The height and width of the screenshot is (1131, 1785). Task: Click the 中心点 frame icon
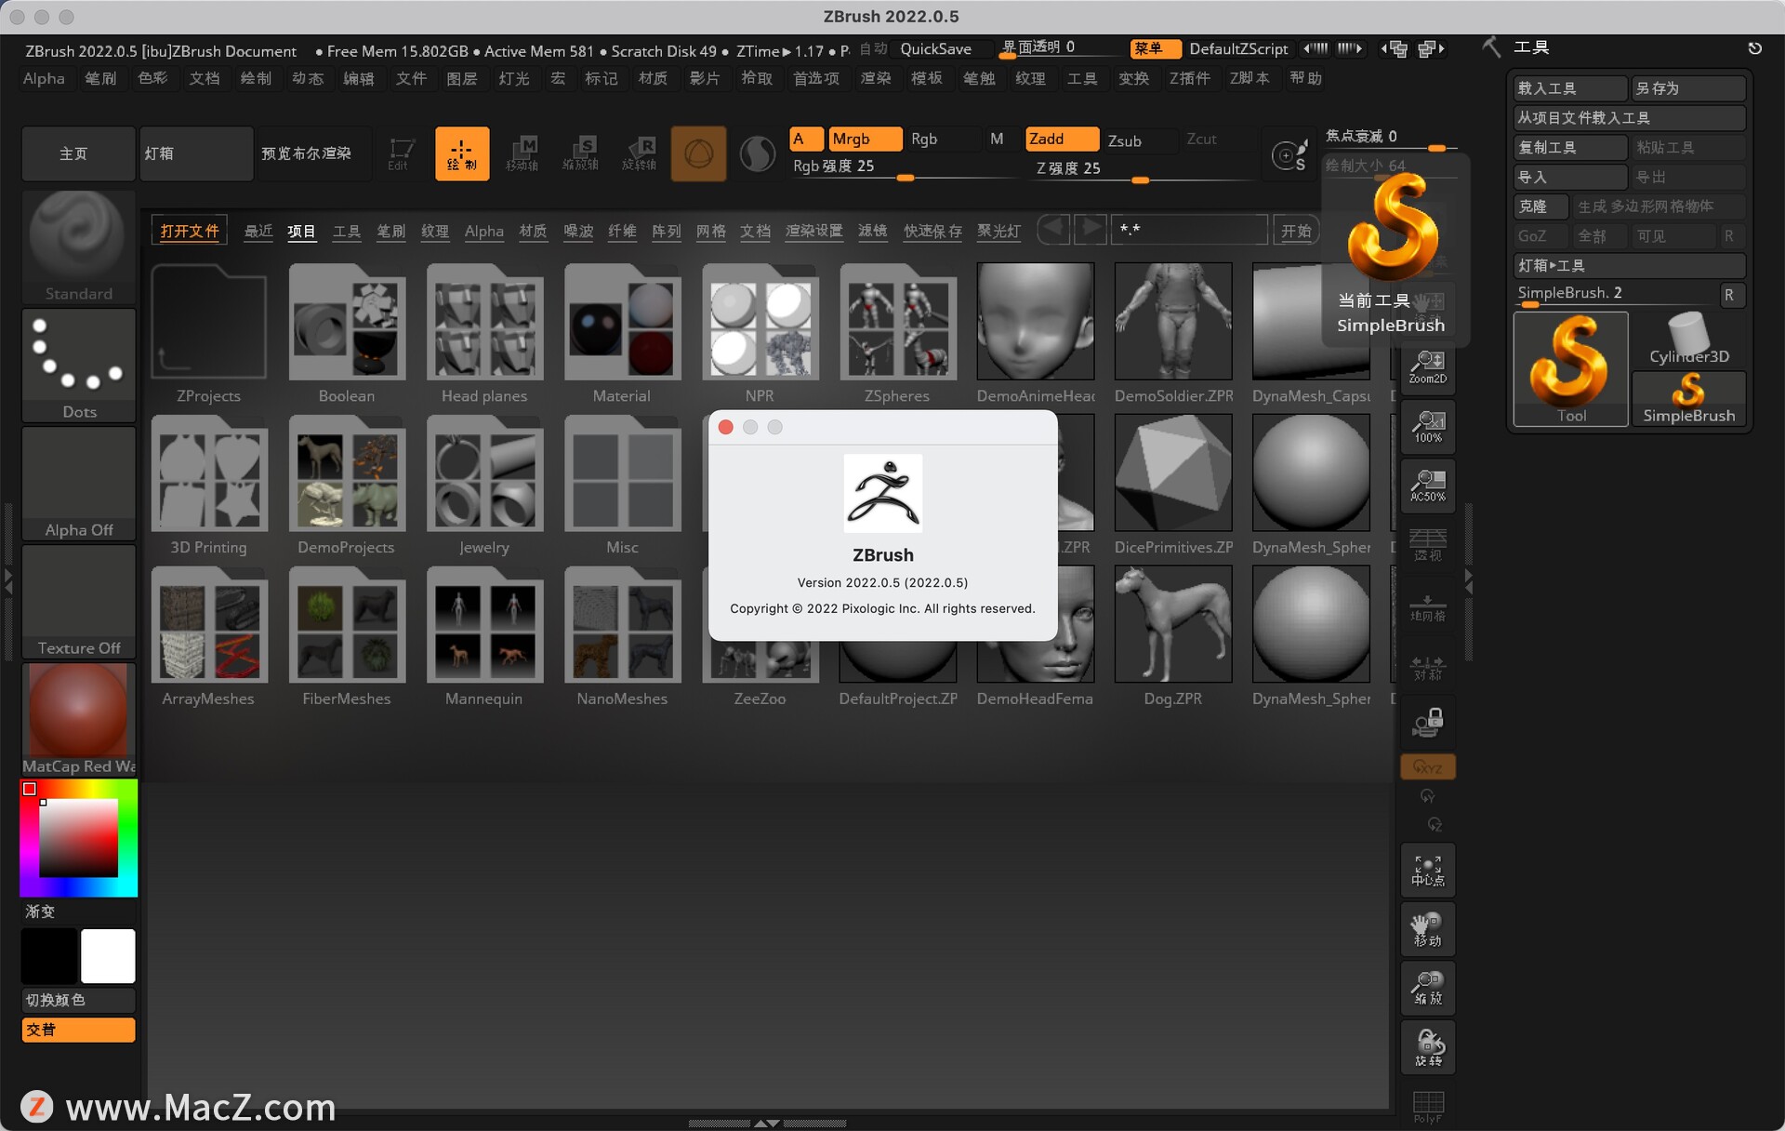(x=1428, y=870)
